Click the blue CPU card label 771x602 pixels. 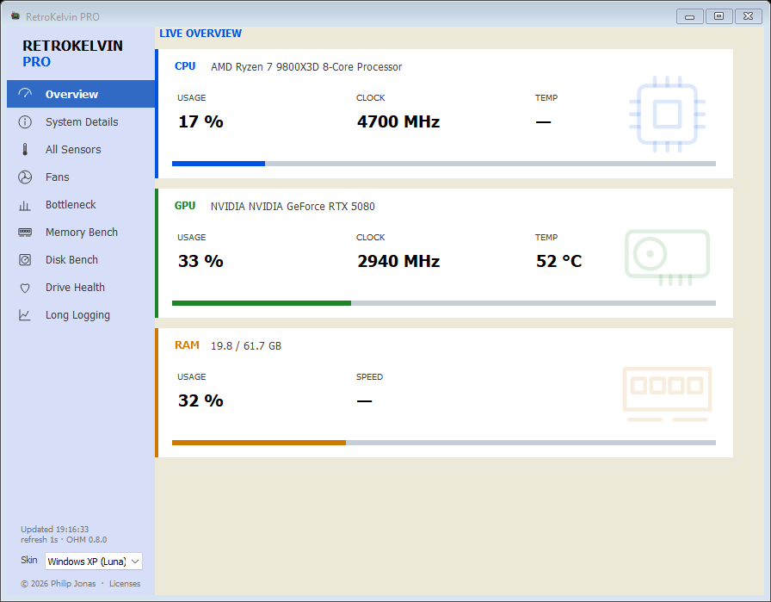[185, 66]
